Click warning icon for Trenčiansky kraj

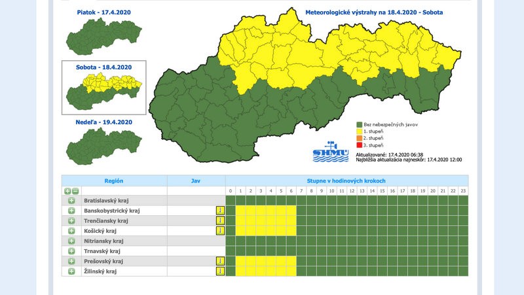click(x=221, y=221)
